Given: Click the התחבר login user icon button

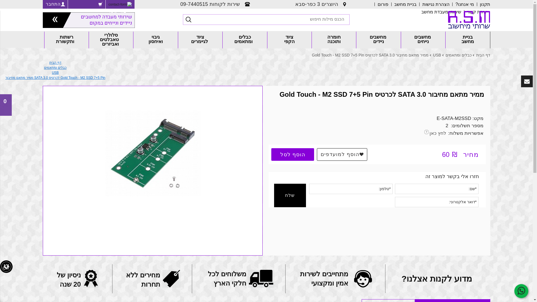Looking at the screenshot, I should coord(55,4).
